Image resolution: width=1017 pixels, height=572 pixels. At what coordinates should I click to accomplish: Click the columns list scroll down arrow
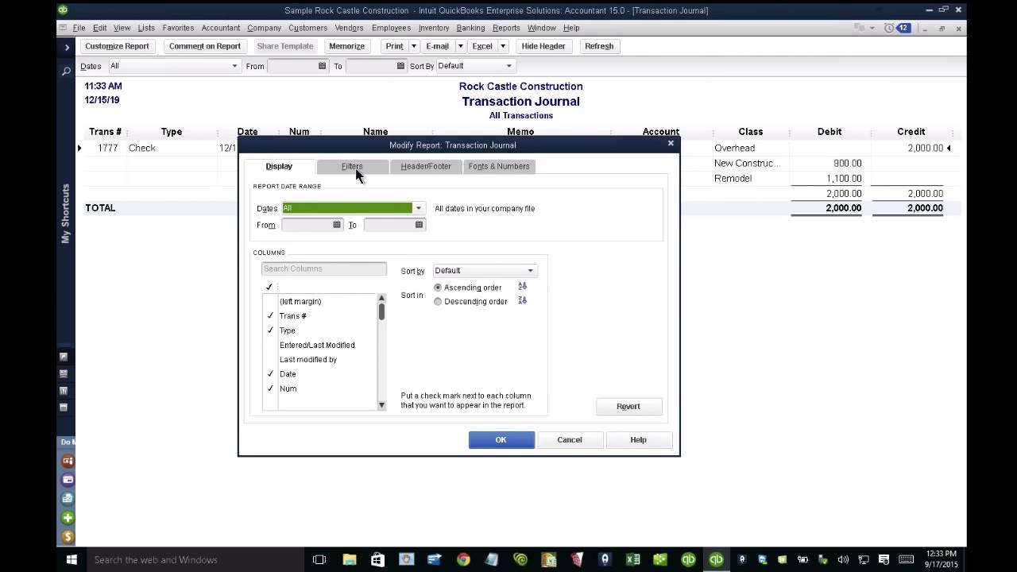(381, 405)
